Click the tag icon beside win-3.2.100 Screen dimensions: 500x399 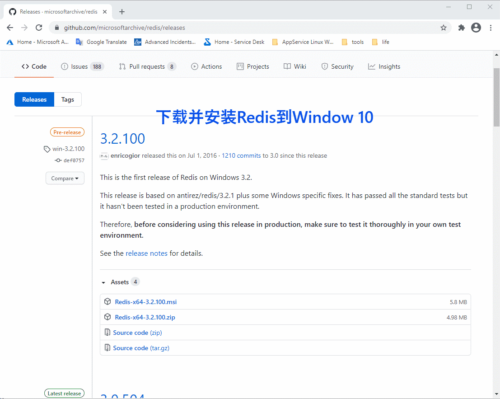pyautogui.click(x=47, y=149)
